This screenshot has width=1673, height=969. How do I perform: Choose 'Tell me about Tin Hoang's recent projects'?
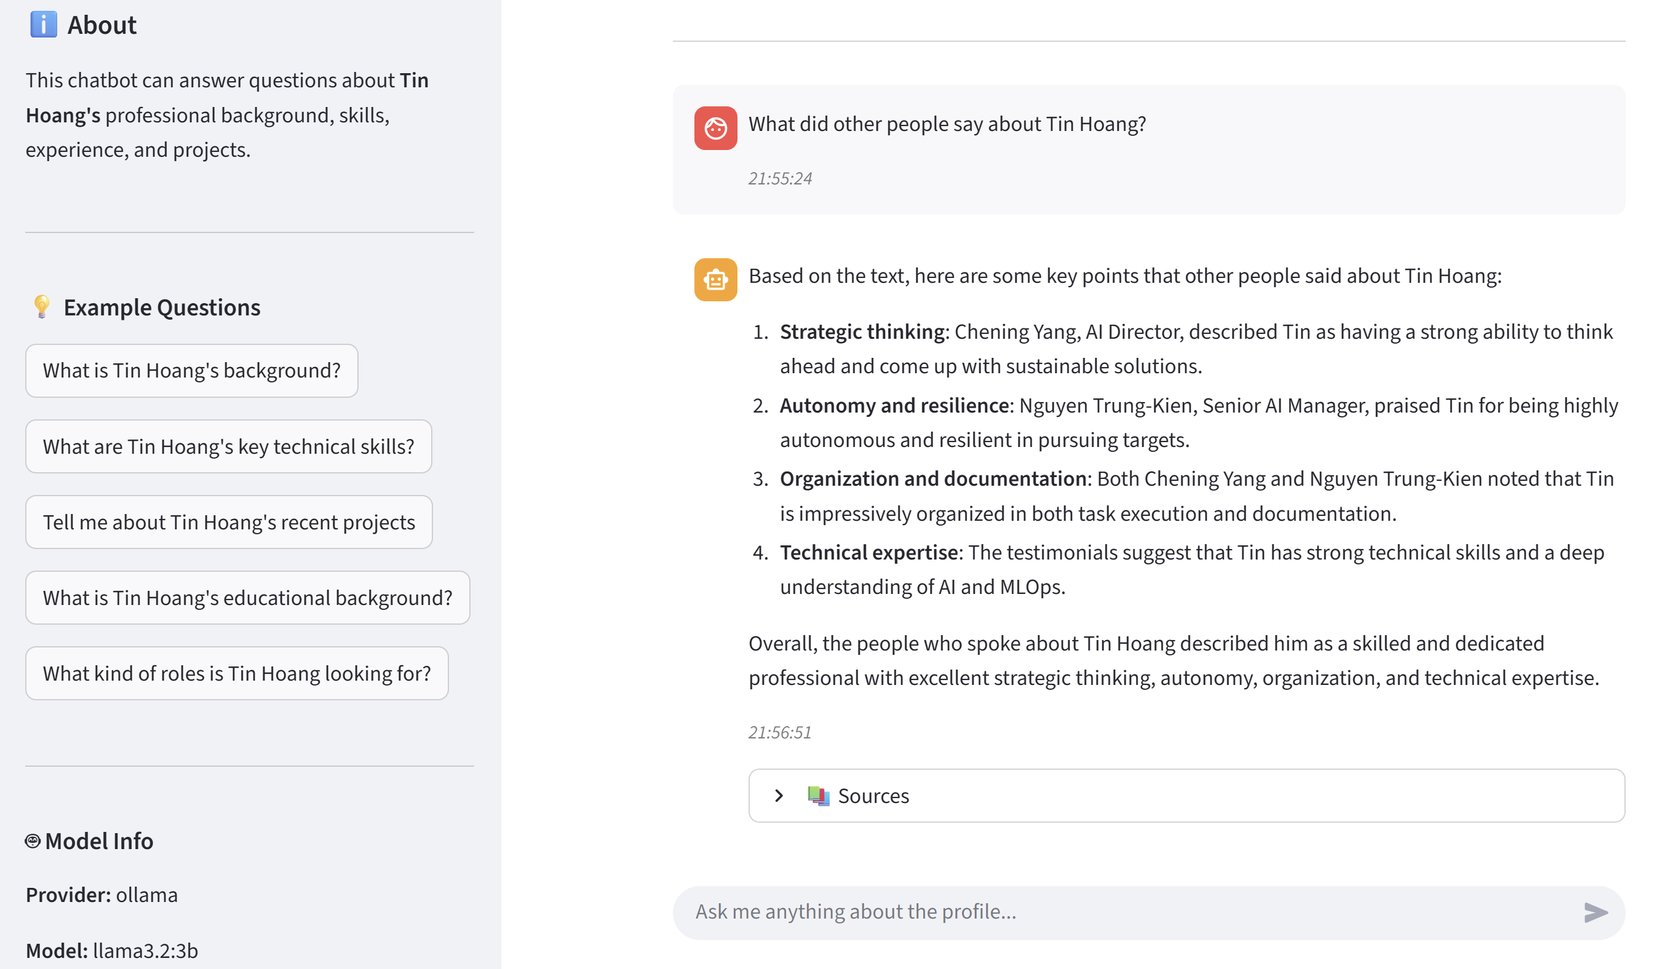228,521
